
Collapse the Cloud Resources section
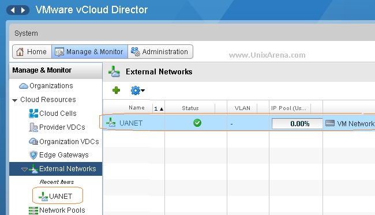click(x=15, y=100)
